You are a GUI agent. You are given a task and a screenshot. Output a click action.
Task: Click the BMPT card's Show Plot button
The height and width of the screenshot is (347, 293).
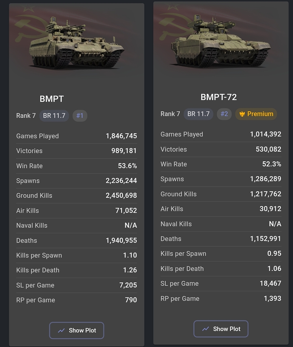point(77,330)
